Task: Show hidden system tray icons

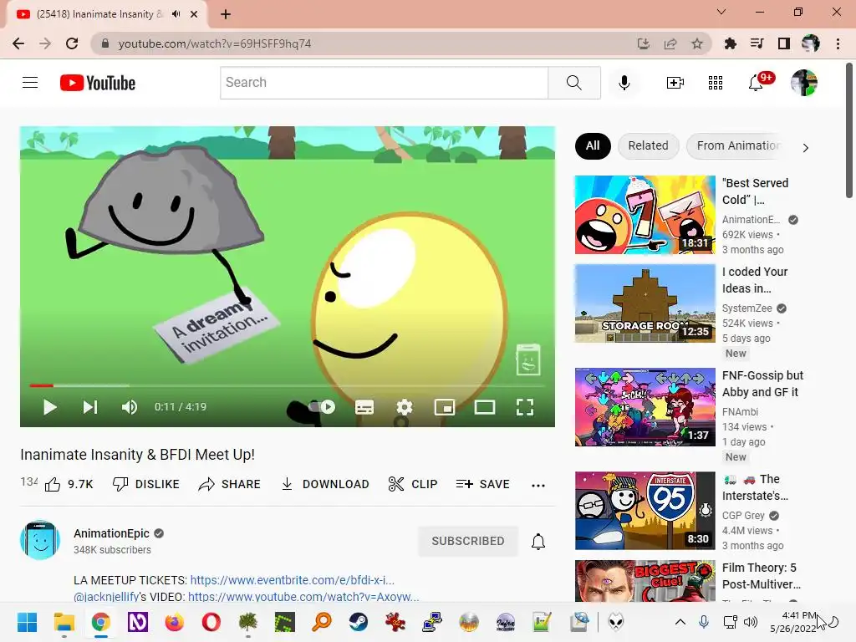Action: click(x=680, y=622)
